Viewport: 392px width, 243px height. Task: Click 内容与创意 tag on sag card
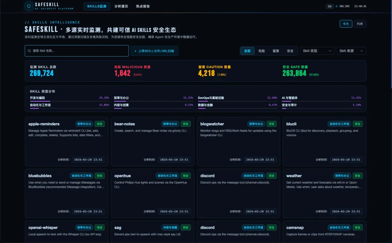170,227
